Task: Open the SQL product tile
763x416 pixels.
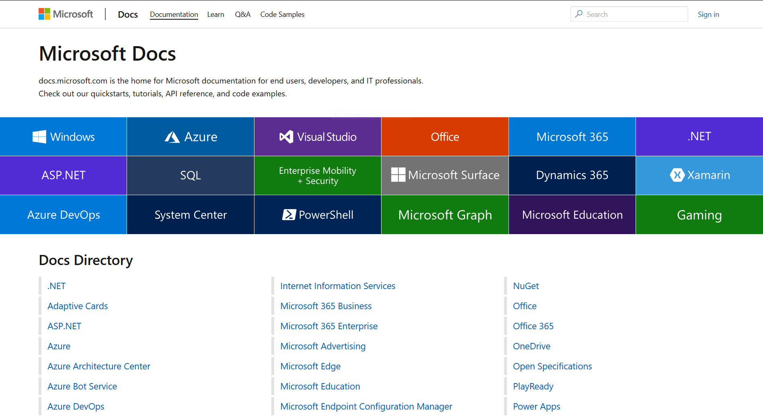Action: coord(191,175)
